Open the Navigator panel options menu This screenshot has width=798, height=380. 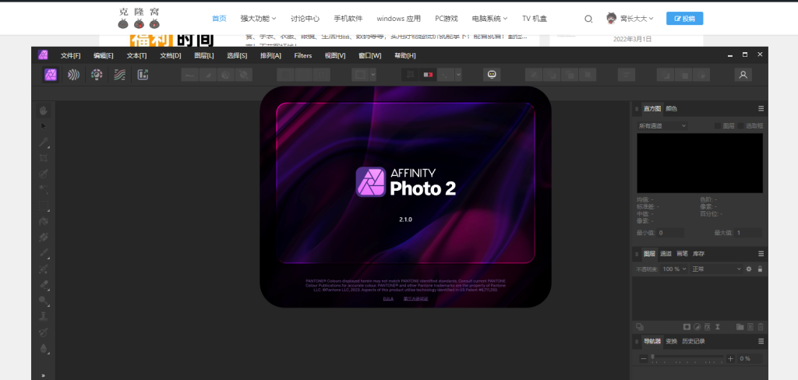click(761, 341)
